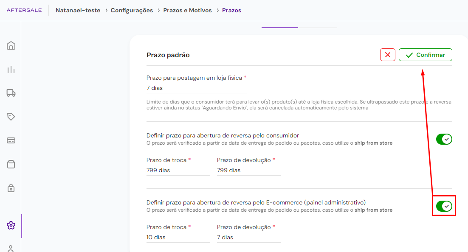
Task: Navigate to Prazos e Motivos breadcrumb
Action: 187,11
